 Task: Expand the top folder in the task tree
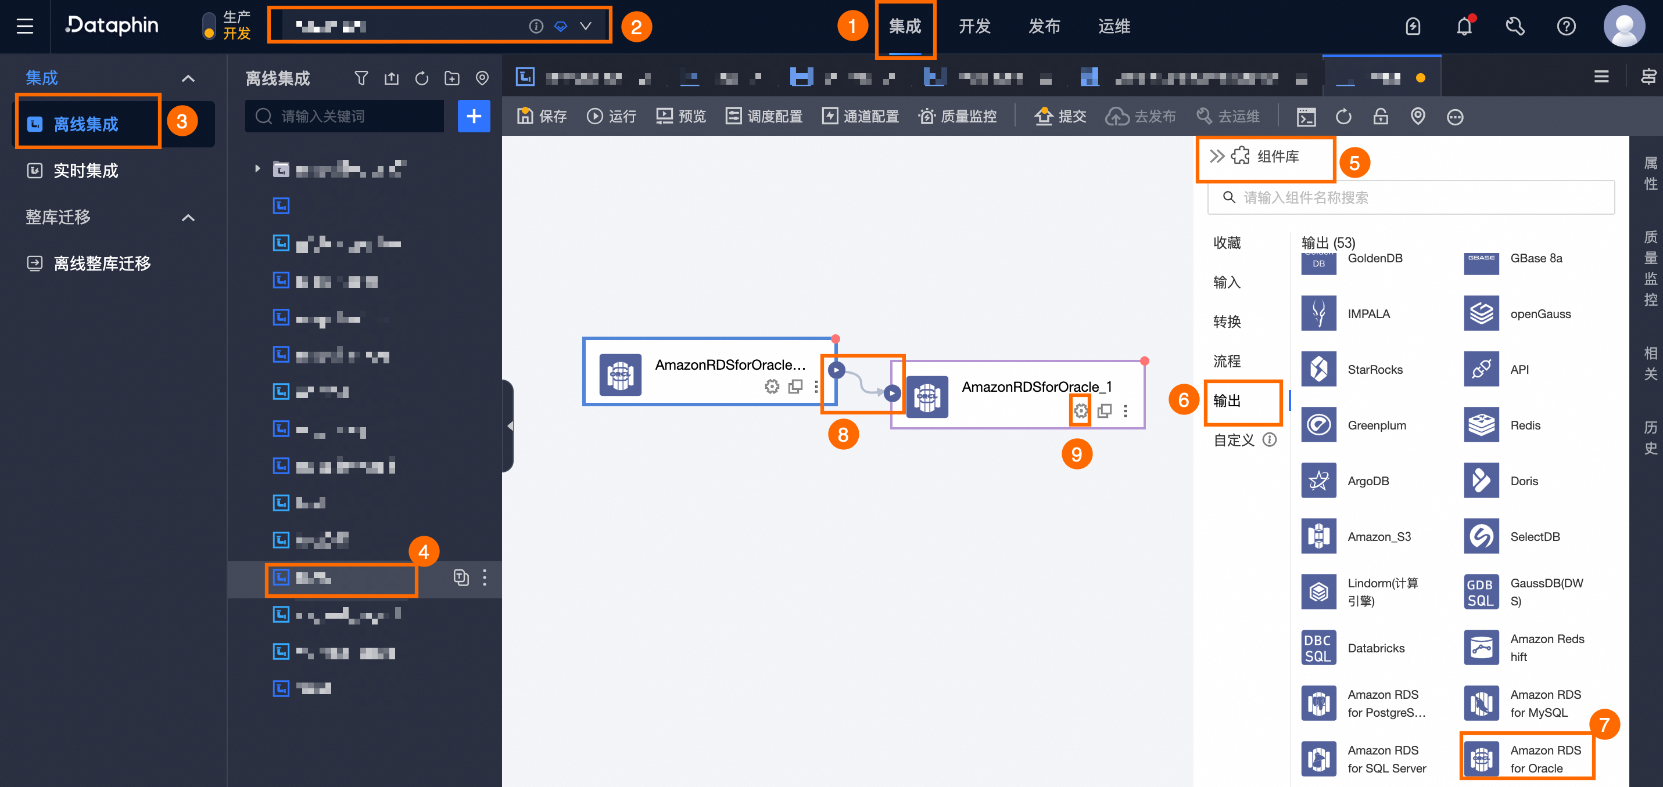click(x=257, y=169)
